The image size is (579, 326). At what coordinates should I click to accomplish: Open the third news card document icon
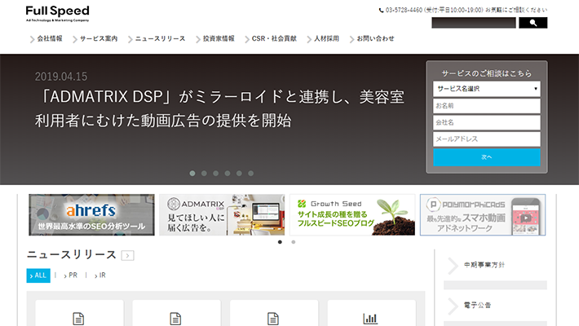273,319
